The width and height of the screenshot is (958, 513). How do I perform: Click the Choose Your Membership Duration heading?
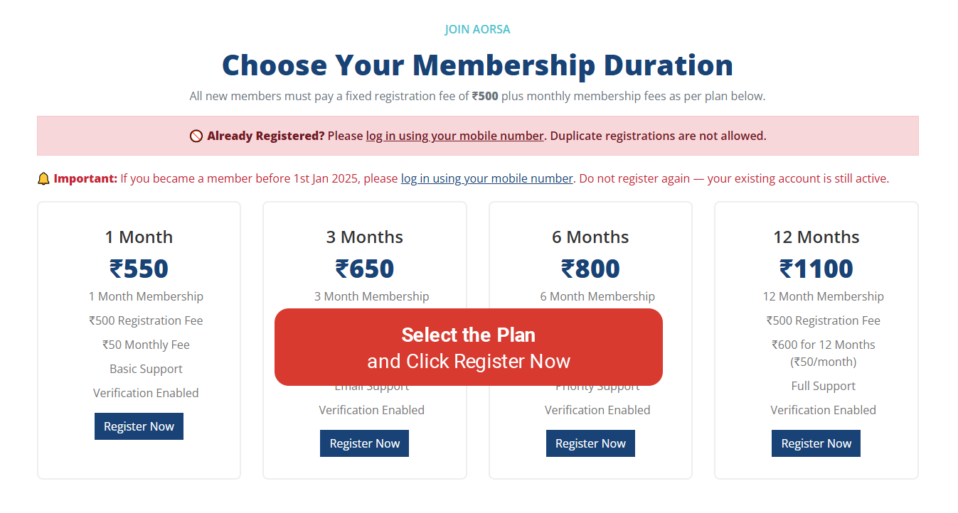click(x=477, y=65)
